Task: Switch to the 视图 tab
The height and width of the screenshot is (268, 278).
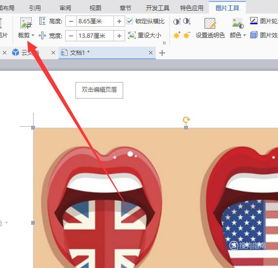Action: 95,8
